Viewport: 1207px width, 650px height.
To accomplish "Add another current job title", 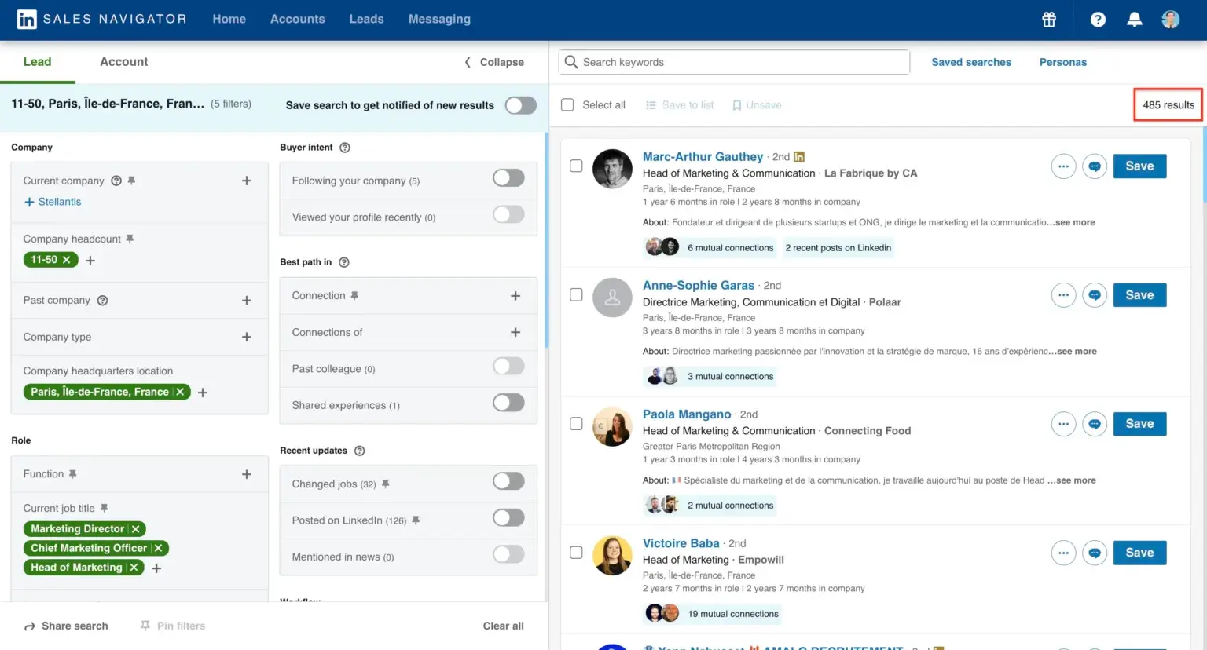I will [x=156, y=568].
